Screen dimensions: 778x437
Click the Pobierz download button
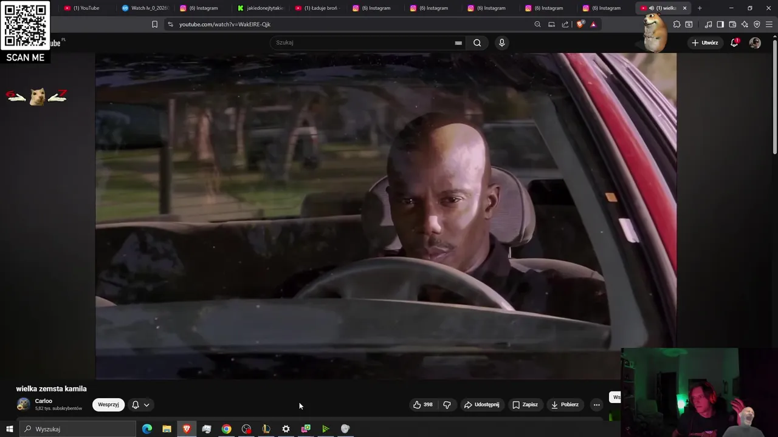point(565,405)
